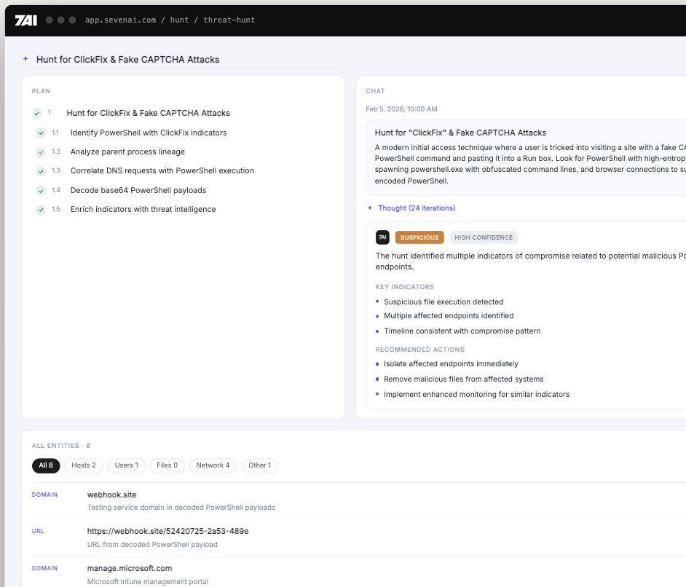The width and height of the screenshot is (686, 587).
Task: Click the KEY INDICATORS heading
Action: [x=404, y=287]
